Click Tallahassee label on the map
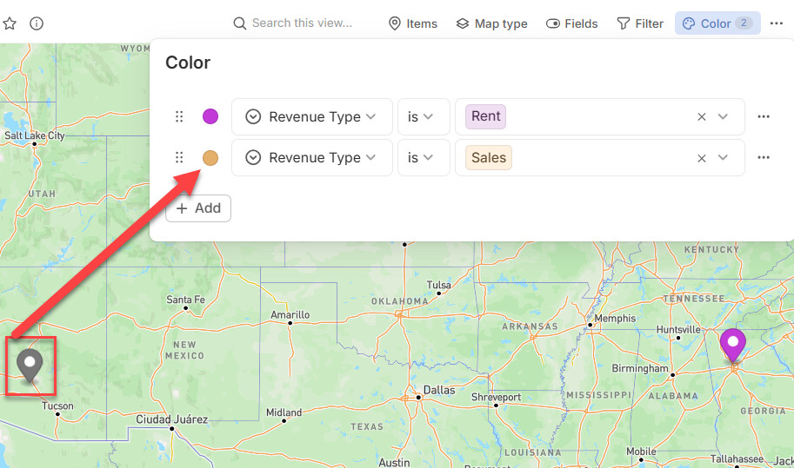The width and height of the screenshot is (794, 468). 737,459
